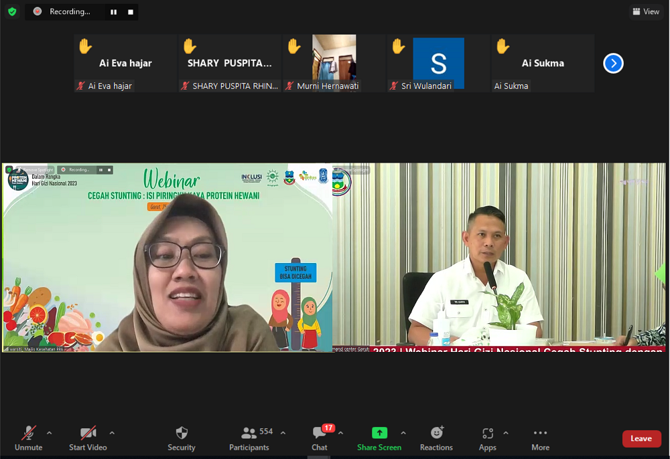Start video camera

click(x=88, y=438)
